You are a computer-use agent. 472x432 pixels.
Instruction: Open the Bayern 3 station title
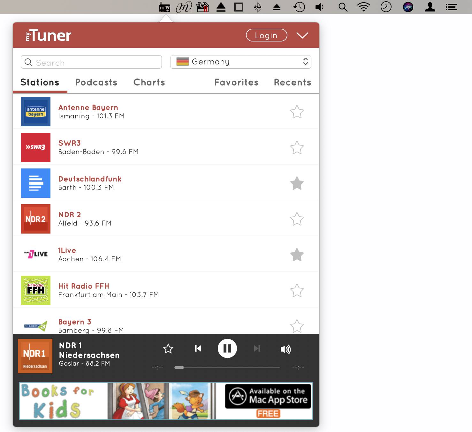pos(75,322)
